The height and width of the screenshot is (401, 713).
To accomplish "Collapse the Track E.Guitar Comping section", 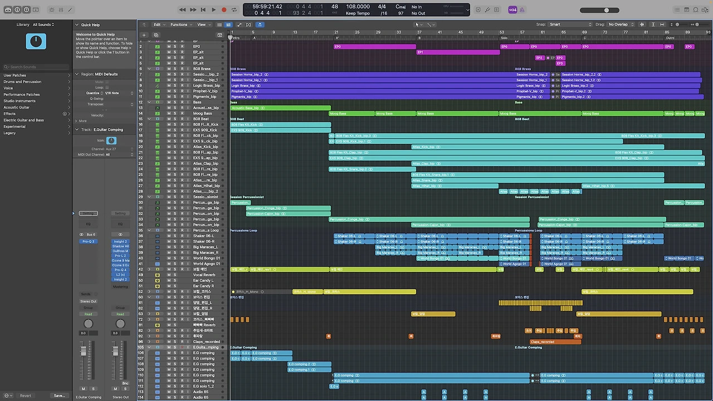I will (x=77, y=130).
